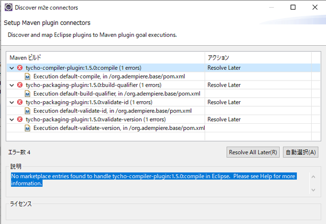326x224 pixels.
Task: Click the error icon beside tycho-compiler-plugin:1.5.0:compile
Action: 20,68
